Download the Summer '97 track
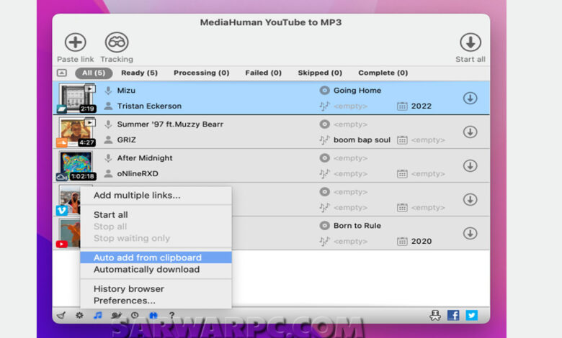 click(470, 132)
